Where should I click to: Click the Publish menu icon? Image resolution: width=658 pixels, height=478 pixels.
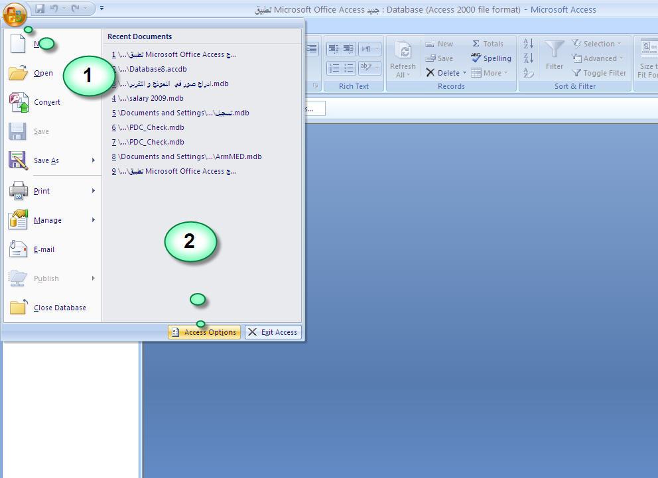click(18, 278)
